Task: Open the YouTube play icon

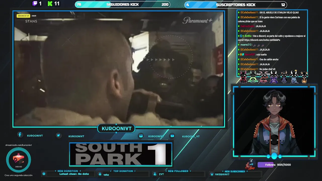Action: tap(172, 136)
